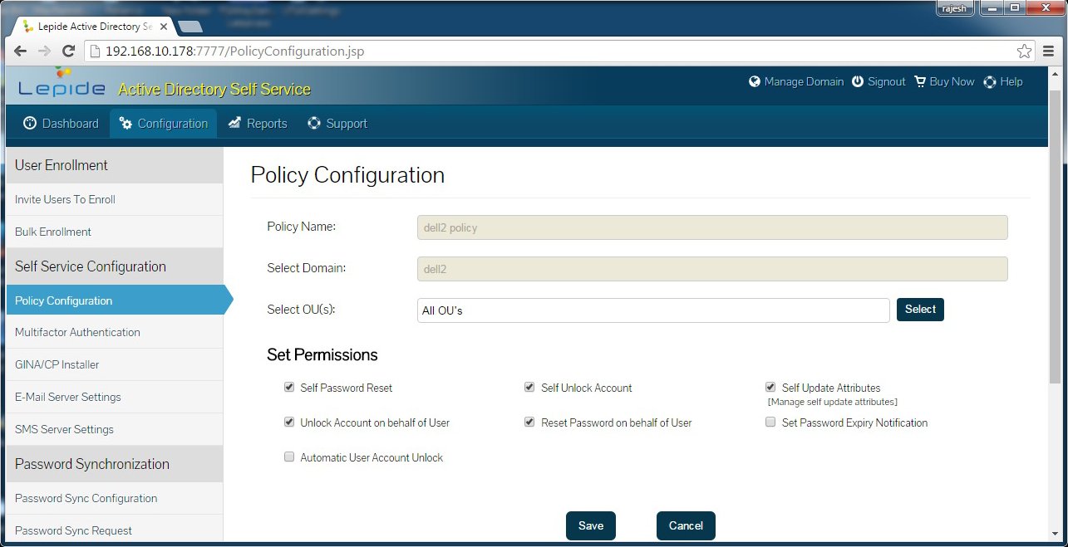Click the Signout power icon
Image resolution: width=1068 pixels, height=547 pixels.
858,82
